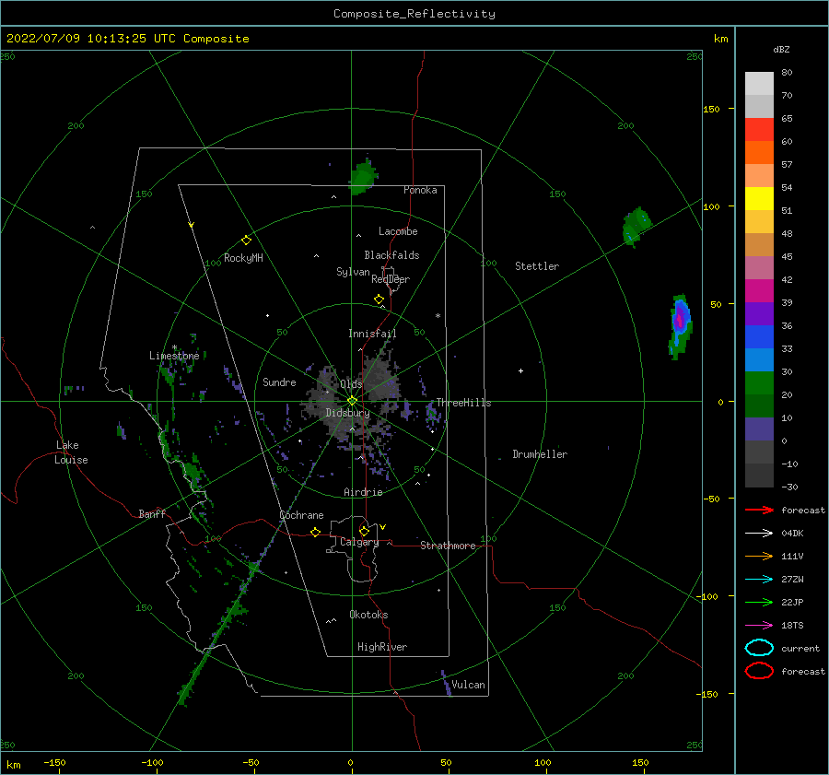Viewport: 829px width, 775px height.
Task: Click the Calgary city label
Action: (359, 542)
